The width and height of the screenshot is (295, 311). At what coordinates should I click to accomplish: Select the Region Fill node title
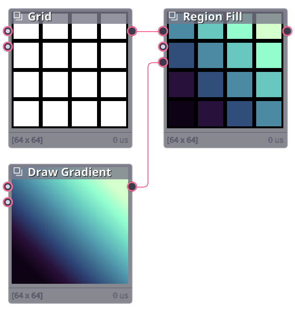(x=213, y=17)
